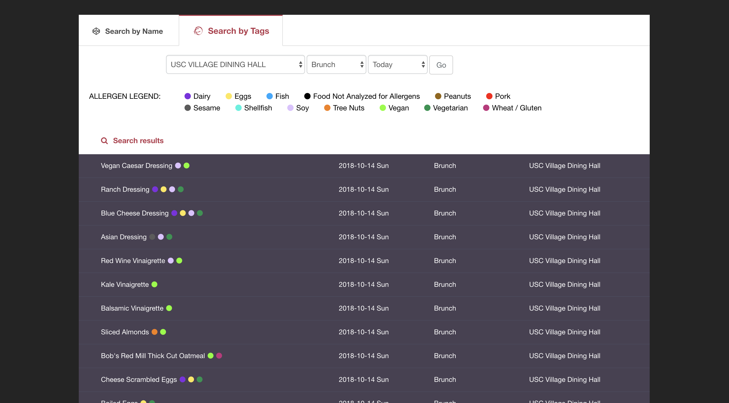This screenshot has height=403, width=729.
Task: Open the USC Village Dining Hall dropdown
Action: click(x=235, y=64)
